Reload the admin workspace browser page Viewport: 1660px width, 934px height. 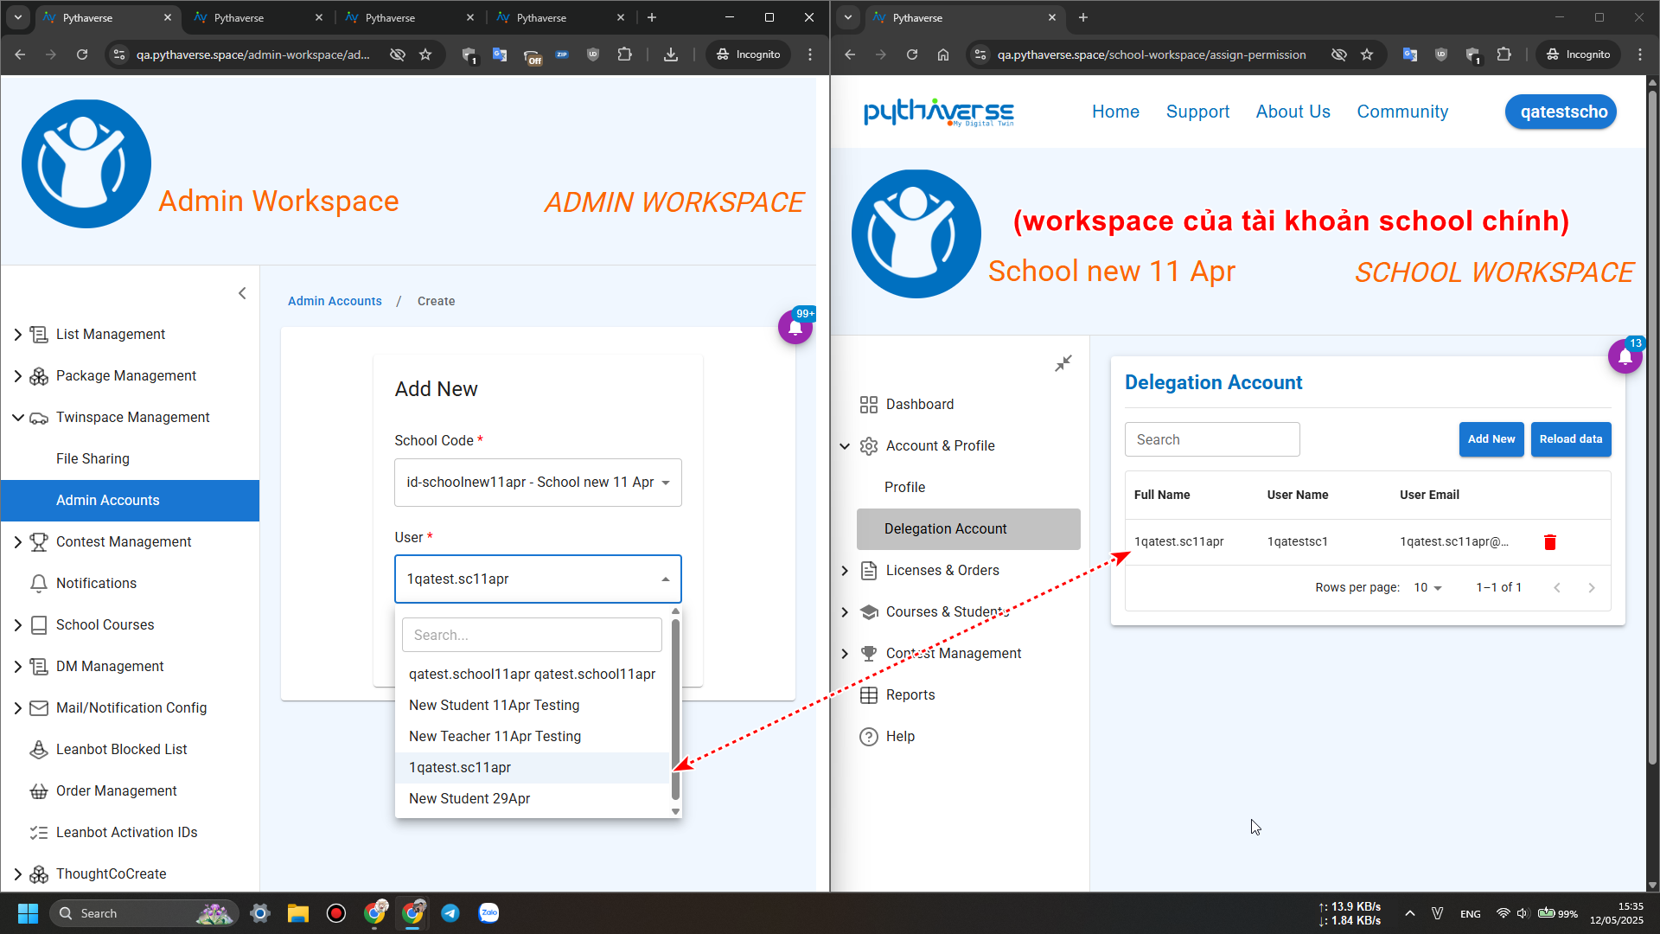click(82, 54)
